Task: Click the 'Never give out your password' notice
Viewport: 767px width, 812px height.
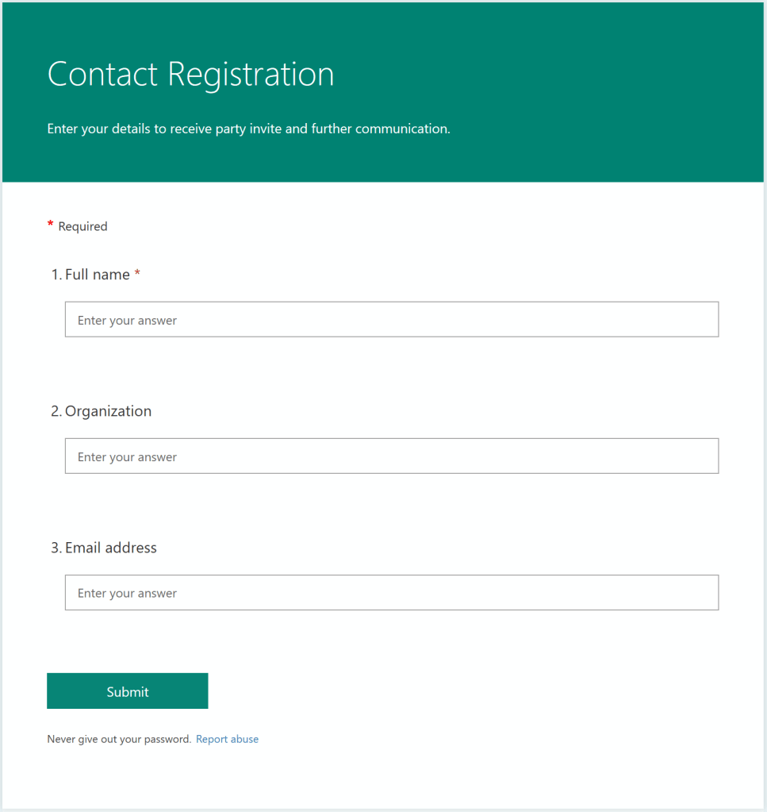Action: click(x=119, y=739)
